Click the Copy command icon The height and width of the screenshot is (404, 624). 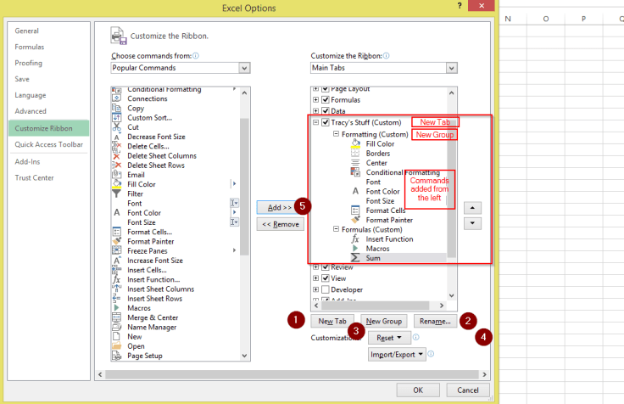tap(117, 109)
